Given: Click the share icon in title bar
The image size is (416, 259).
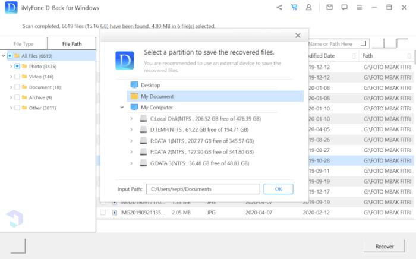Looking at the screenshot, I should coord(279,7).
